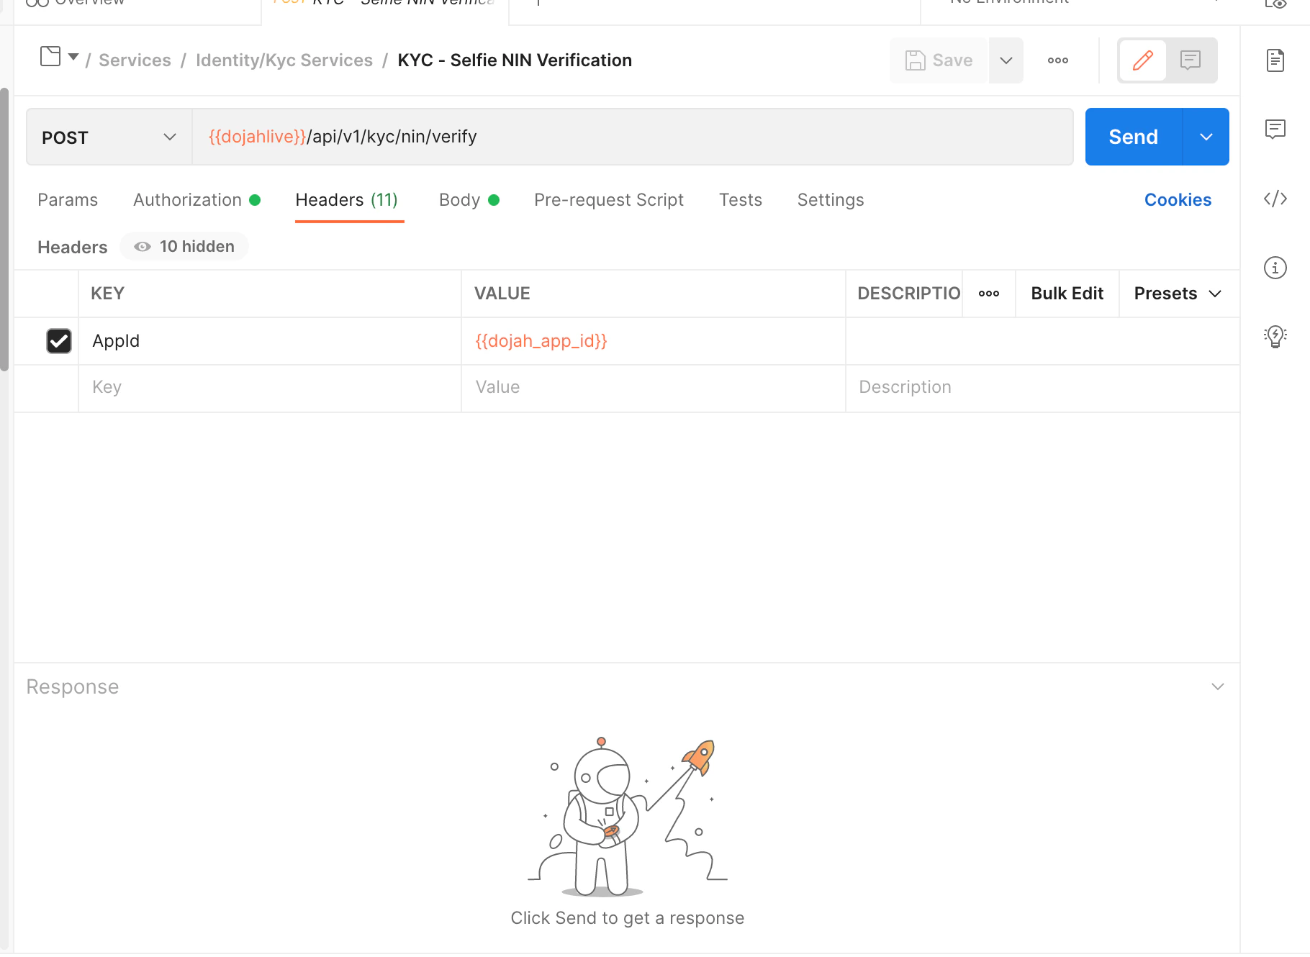Switch to the Body tab
The width and height of the screenshot is (1310, 957).
click(x=469, y=200)
